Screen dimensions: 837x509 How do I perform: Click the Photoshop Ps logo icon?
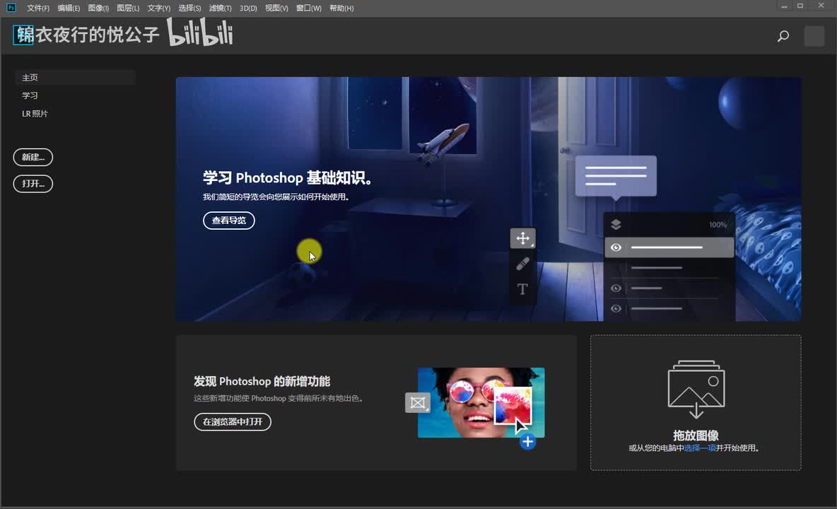click(11, 8)
